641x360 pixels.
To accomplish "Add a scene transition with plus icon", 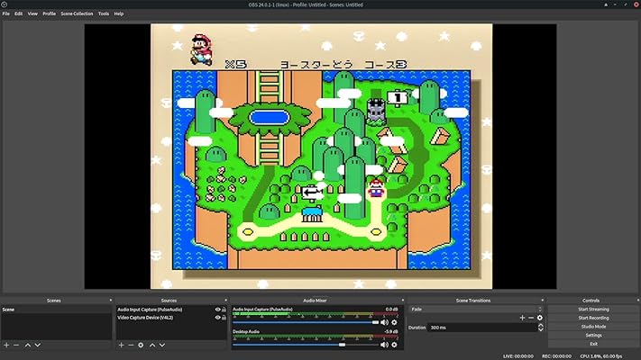I will [x=521, y=318].
